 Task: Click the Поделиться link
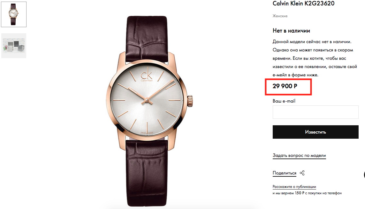pos(284,173)
